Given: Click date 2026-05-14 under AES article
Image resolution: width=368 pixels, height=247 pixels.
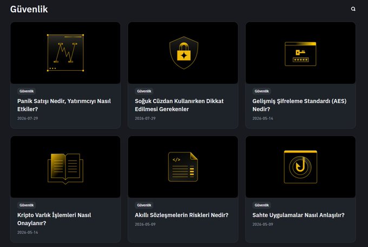Looking at the screenshot, I should tap(262, 118).
